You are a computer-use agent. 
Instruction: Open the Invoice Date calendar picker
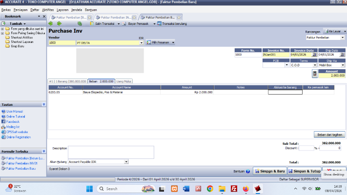[x=314, y=55]
